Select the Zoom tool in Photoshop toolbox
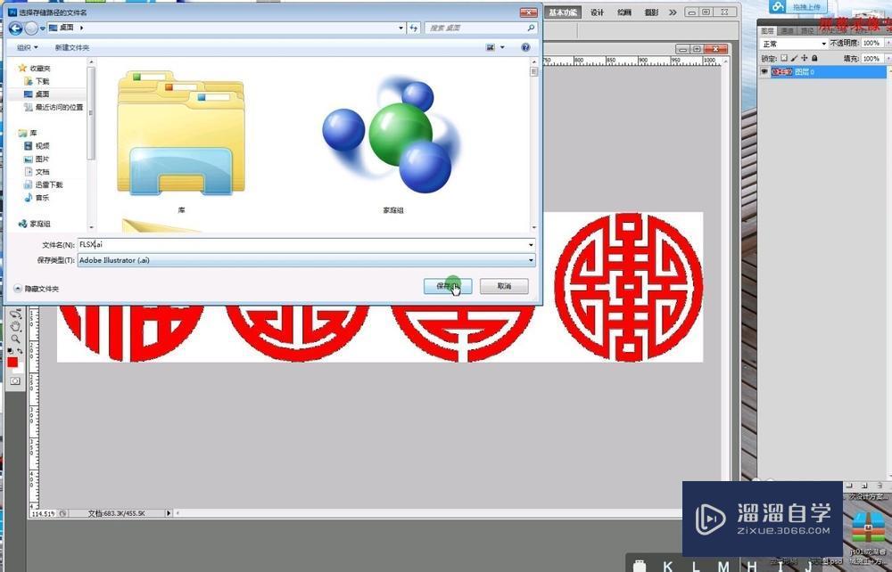Viewport: 892px width, 572px height. [15, 338]
